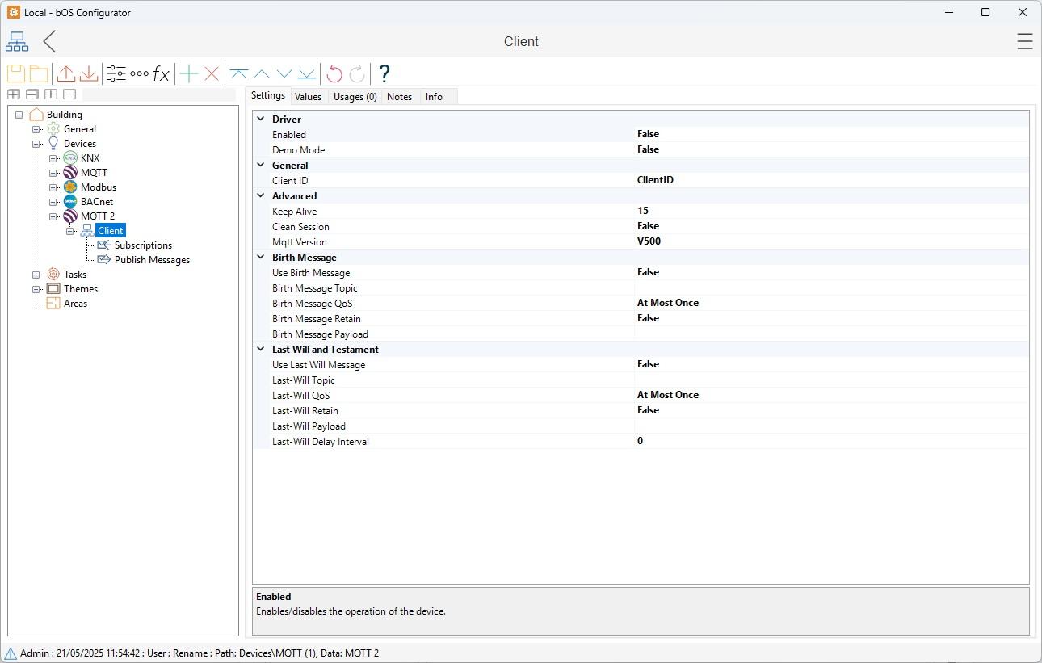Click the collapse-all grid icon above the tree
Screen dimensions: 1042x663
tap(32, 94)
